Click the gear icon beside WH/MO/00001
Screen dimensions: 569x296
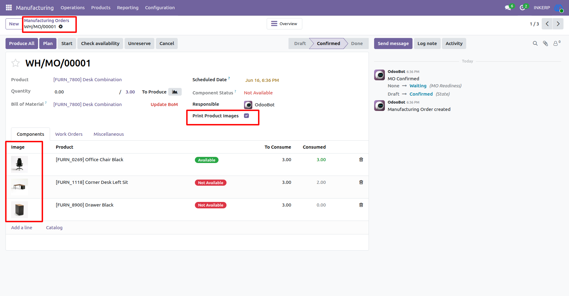[x=61, y=27]
